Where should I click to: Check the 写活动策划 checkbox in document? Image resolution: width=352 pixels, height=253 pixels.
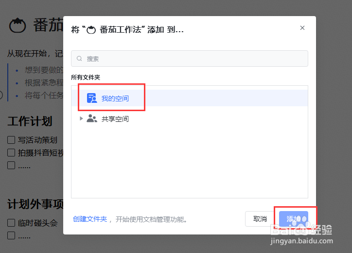(x=11, y=140)
